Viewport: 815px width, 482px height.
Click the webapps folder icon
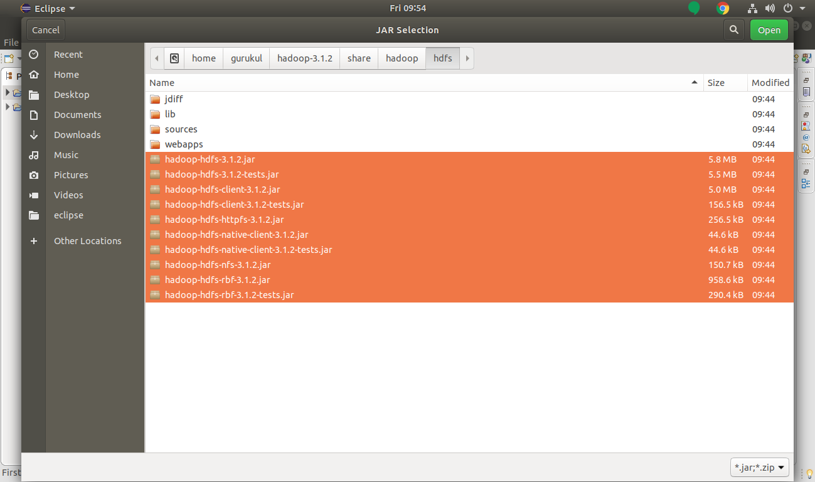click(156, 144)
